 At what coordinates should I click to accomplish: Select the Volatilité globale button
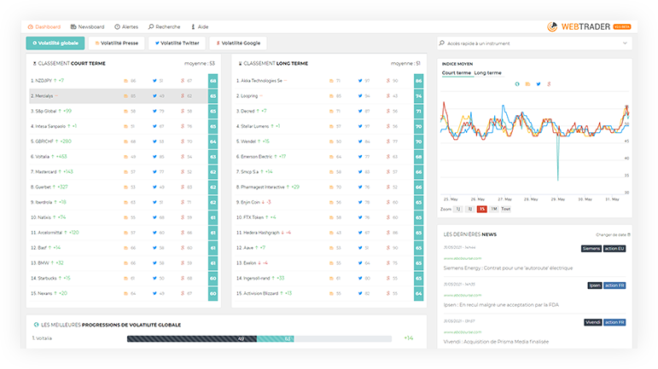[55, 43]
